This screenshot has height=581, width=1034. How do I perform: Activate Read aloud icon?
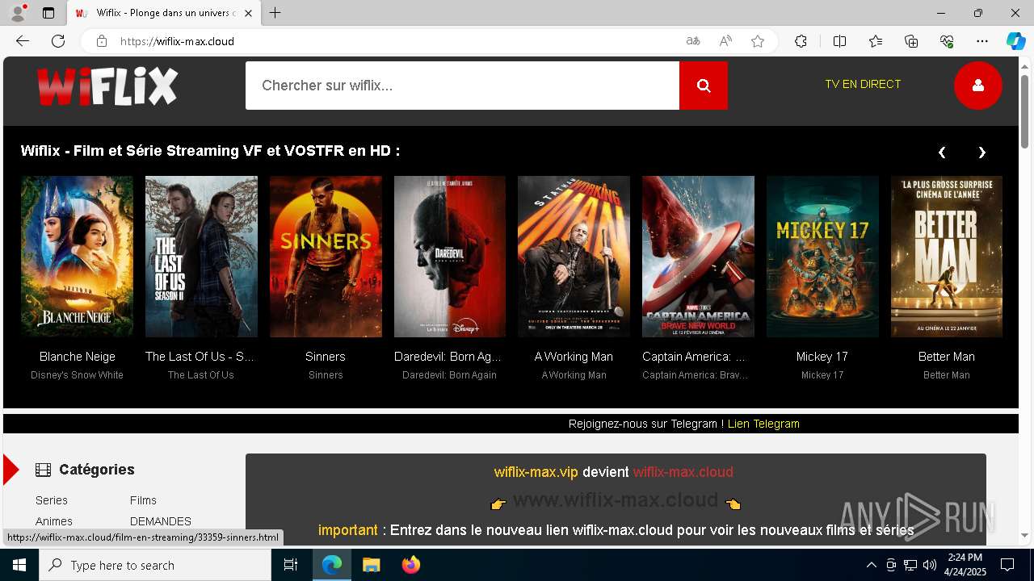(725, 41)
